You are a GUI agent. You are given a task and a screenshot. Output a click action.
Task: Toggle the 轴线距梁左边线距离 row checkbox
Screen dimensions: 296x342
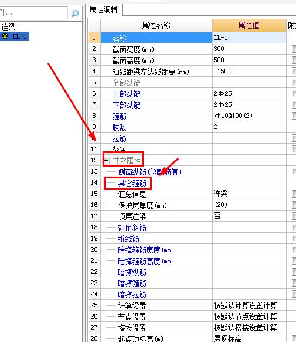tap(294, 72)
